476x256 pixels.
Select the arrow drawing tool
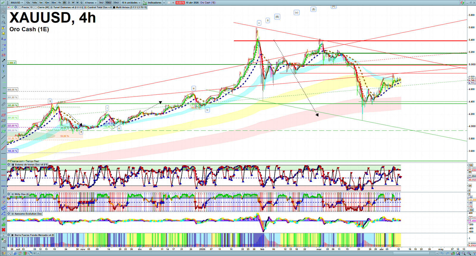click(x=3, y=60)
